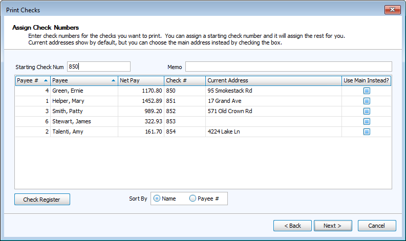Go to Next step

coord(332,226)
